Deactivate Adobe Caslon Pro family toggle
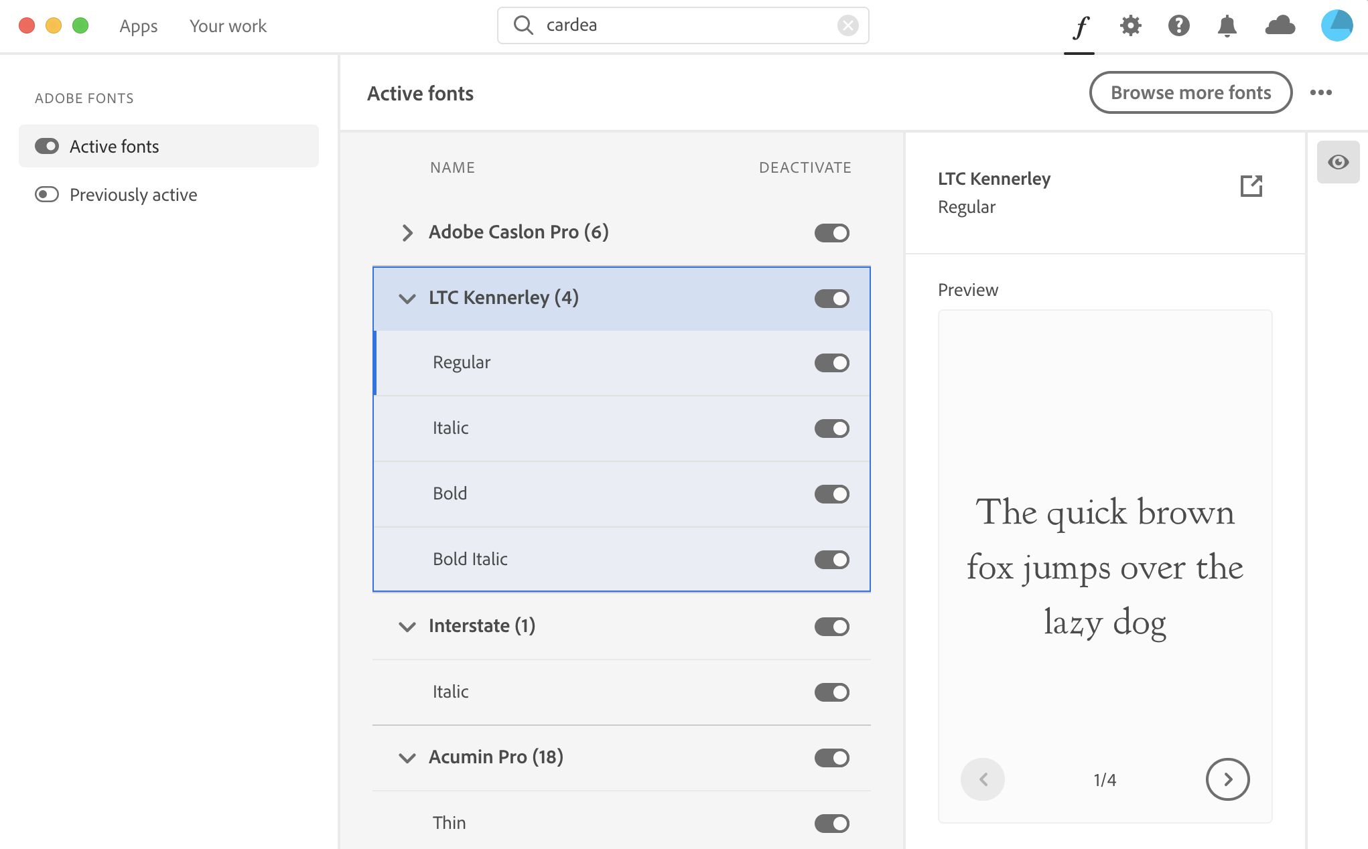1368x849 pixels. pos(831,233)
